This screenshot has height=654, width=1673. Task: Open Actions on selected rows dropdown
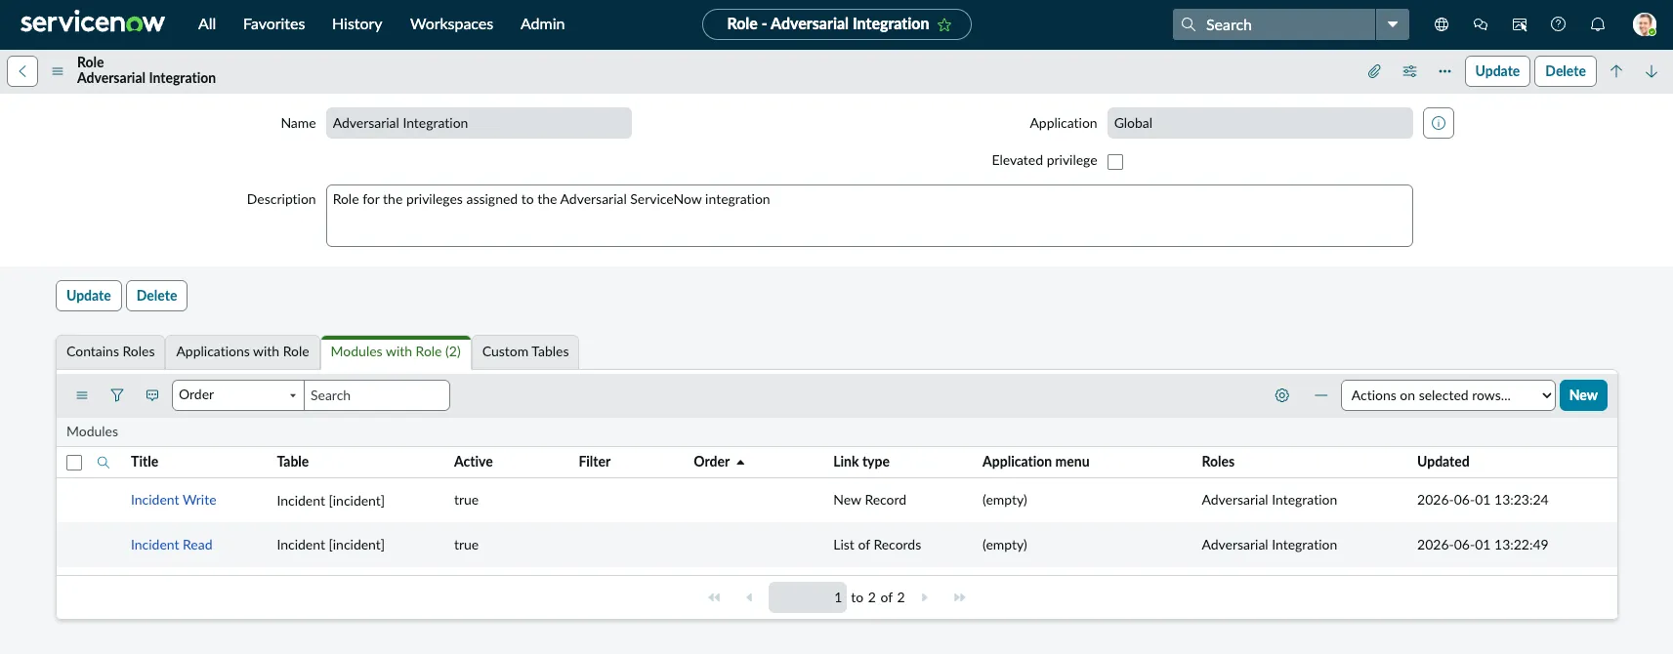(x=1447, y=395)
